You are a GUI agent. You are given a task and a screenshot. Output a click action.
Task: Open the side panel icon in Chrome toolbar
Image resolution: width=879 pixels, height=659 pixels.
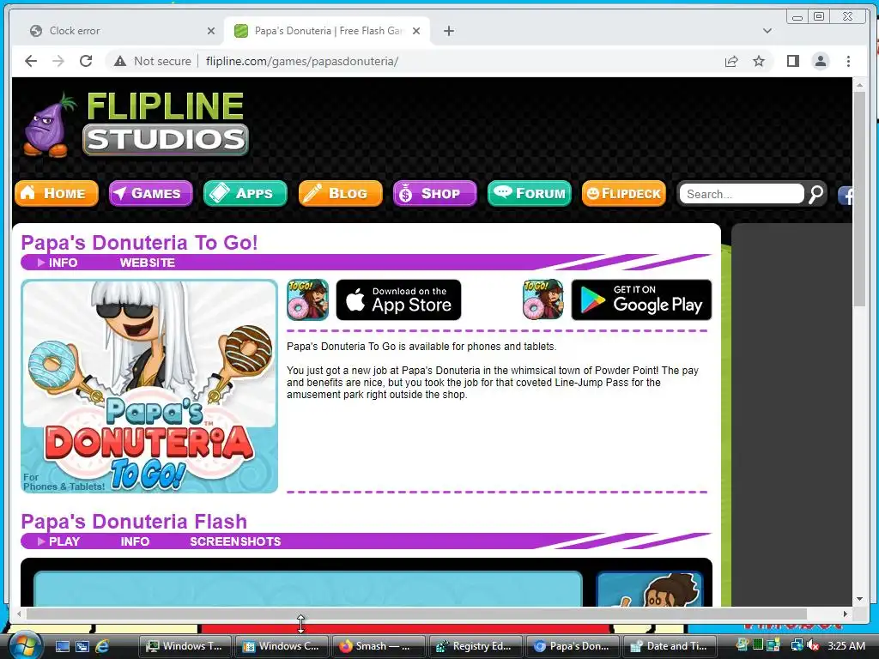point(792,61)
